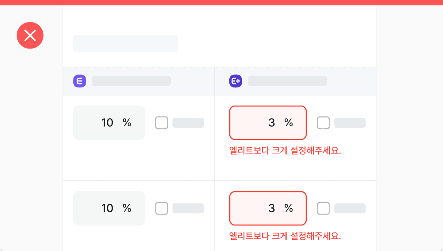This screenshot has width=443, height=251.
Task: Enable the top-row checkbox in the E+ column
Action: [x=323, y=123]
